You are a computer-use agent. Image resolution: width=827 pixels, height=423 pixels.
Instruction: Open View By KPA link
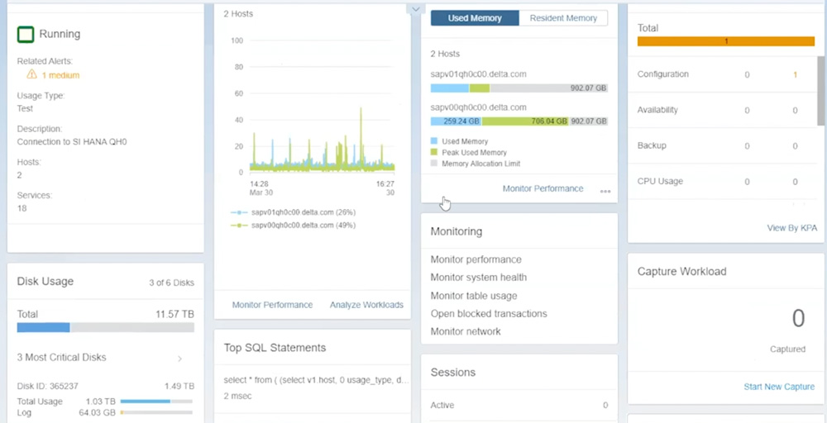pyautogui.click(x=791, y=228)
